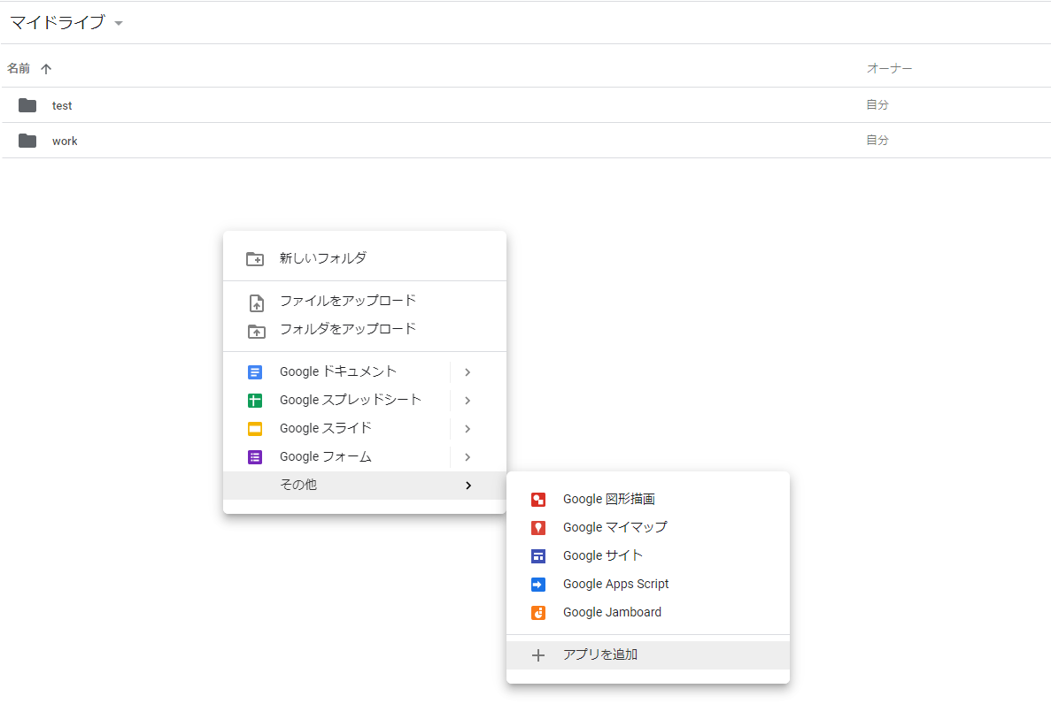Choose フォルダをアップロード from menu

point(365,329)
